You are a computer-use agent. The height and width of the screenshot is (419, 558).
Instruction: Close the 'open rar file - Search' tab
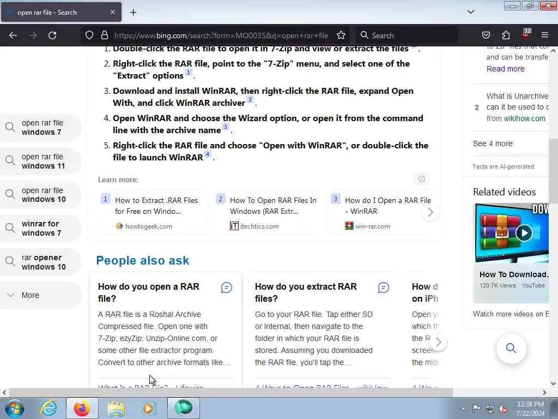coord(112,12)
